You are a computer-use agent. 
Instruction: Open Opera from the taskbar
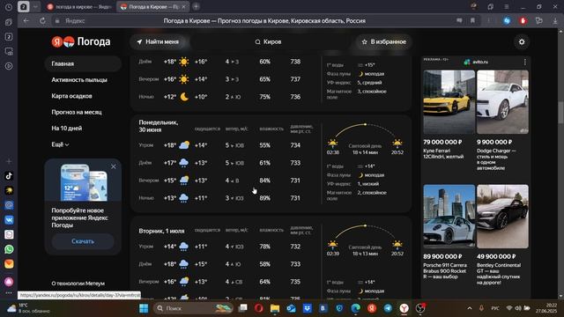pos(258,308)
